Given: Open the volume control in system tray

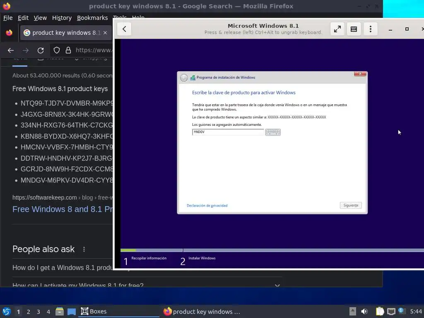Looking at the screenshot, I should 364,311.
